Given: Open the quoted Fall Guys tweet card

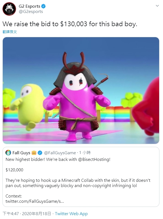Looking at the screenshot, I should 81,177.
